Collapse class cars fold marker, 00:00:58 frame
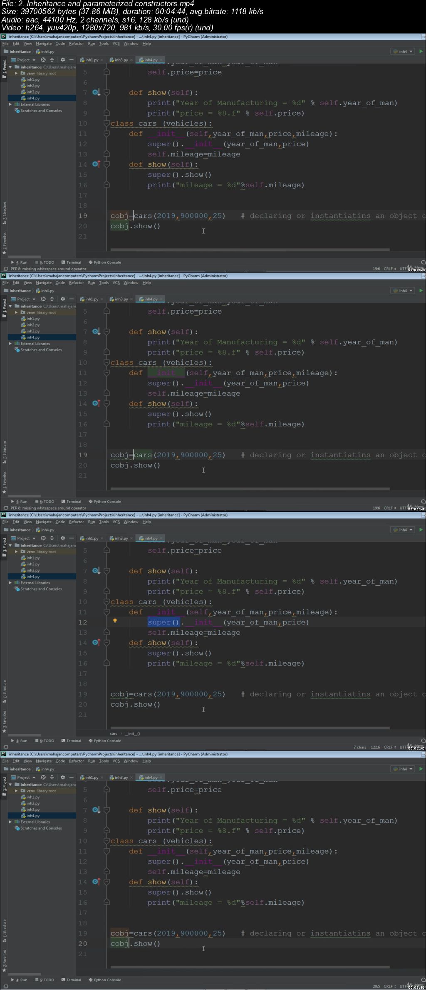This screenshot has width=426, height=990. tap(106, 124)
